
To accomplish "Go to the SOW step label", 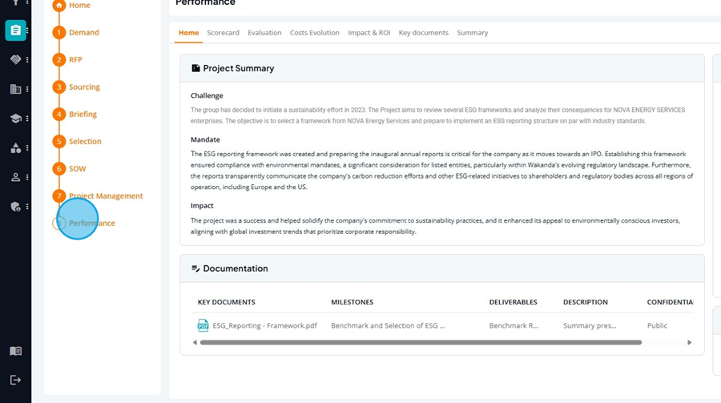I will [x=77, y=168].
